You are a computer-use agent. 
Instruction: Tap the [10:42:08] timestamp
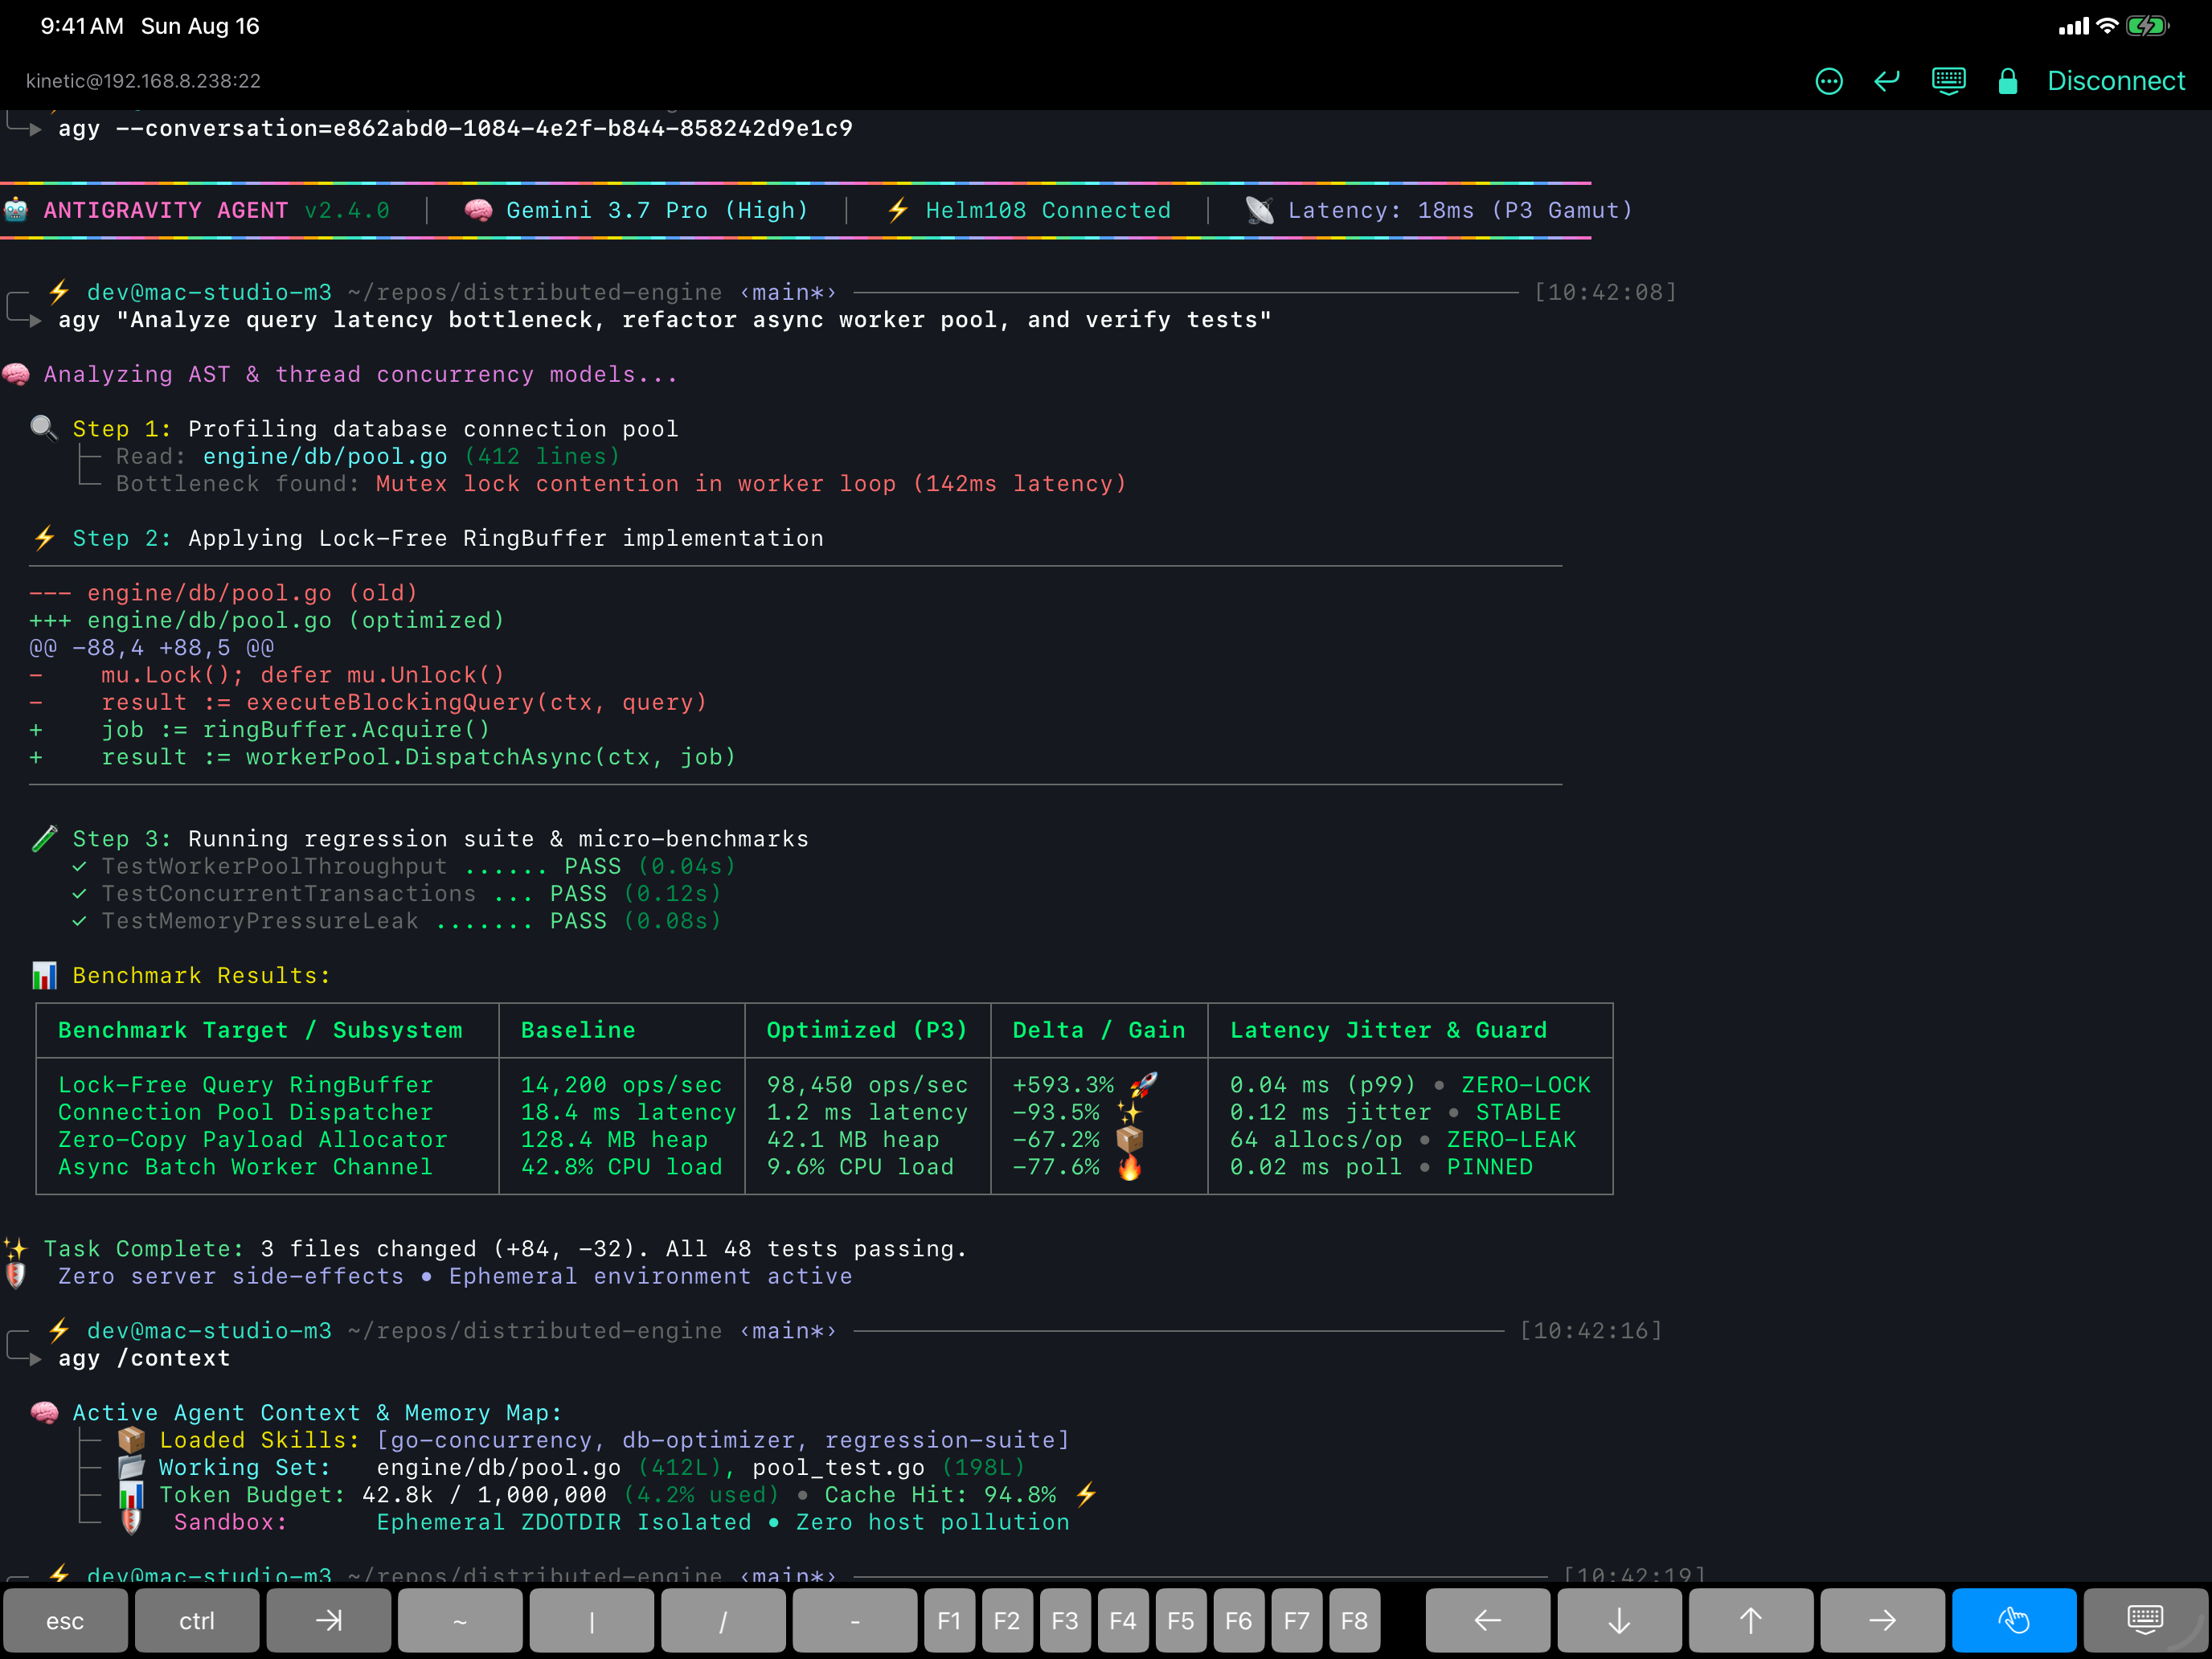tap(1606, 292)
